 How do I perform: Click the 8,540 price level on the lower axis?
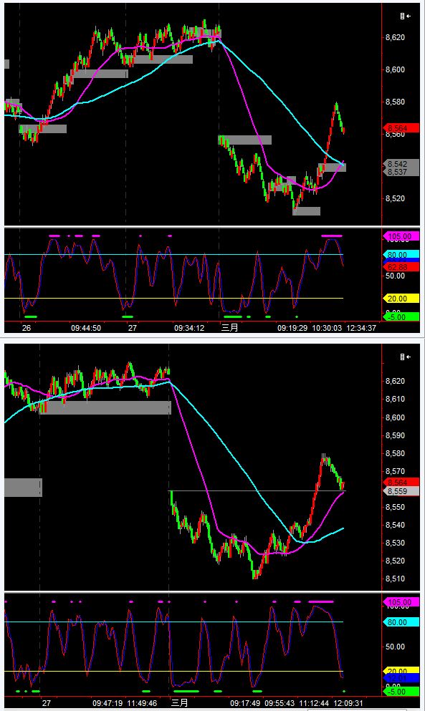[395, 525]
